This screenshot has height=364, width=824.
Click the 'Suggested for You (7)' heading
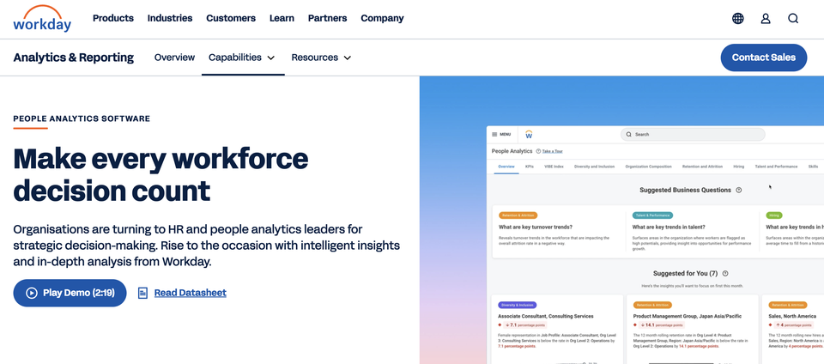click(x=685, y=274)
